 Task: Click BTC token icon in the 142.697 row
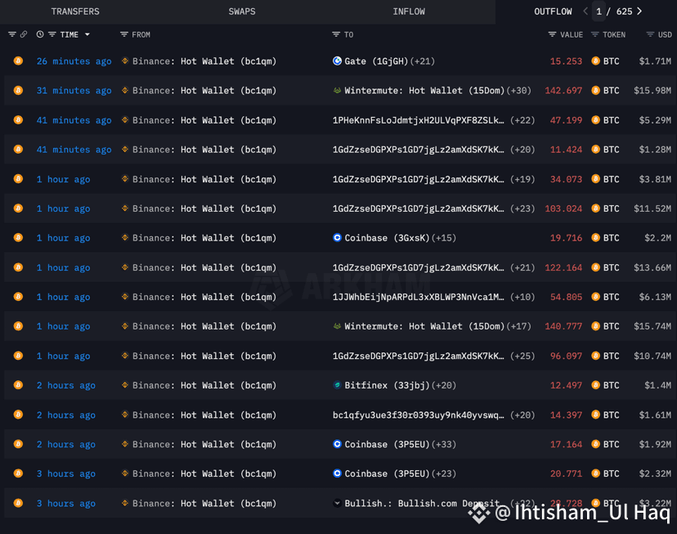coord(595,90)
